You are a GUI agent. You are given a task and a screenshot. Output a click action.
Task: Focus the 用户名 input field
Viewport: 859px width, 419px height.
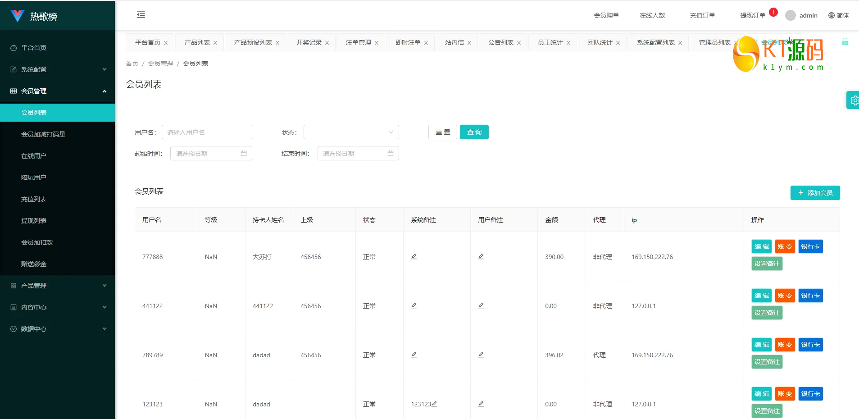207,132
